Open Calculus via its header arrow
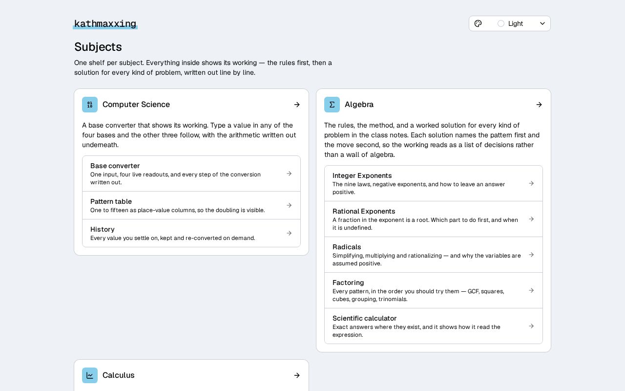Viewport: 625px width, 391px height. 297,375
